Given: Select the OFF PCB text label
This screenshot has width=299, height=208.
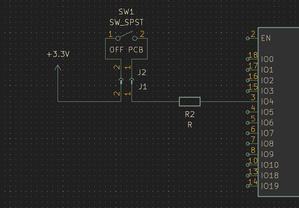Looking at the screenshot, I should 126,50.
